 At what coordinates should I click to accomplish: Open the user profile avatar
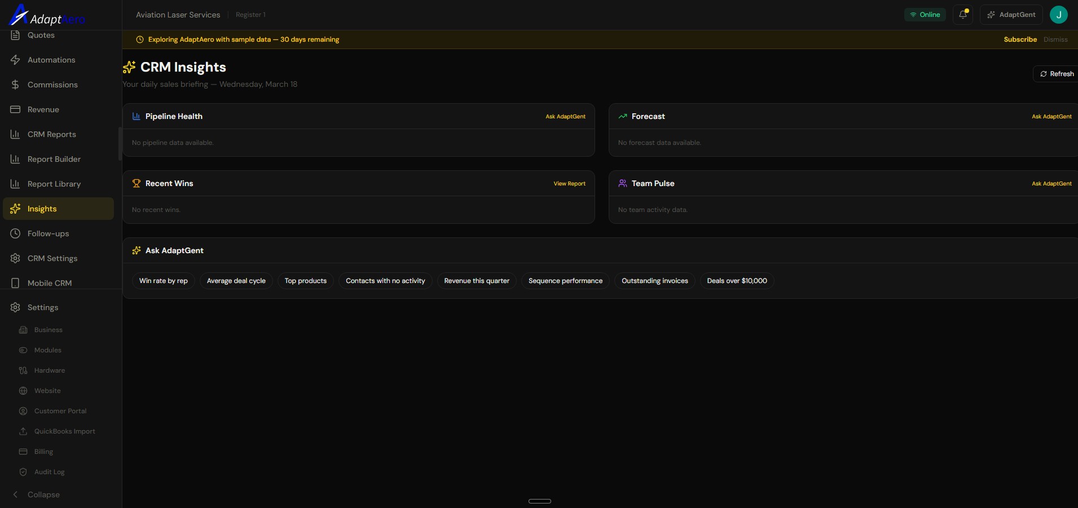(x=1058, y=15)
